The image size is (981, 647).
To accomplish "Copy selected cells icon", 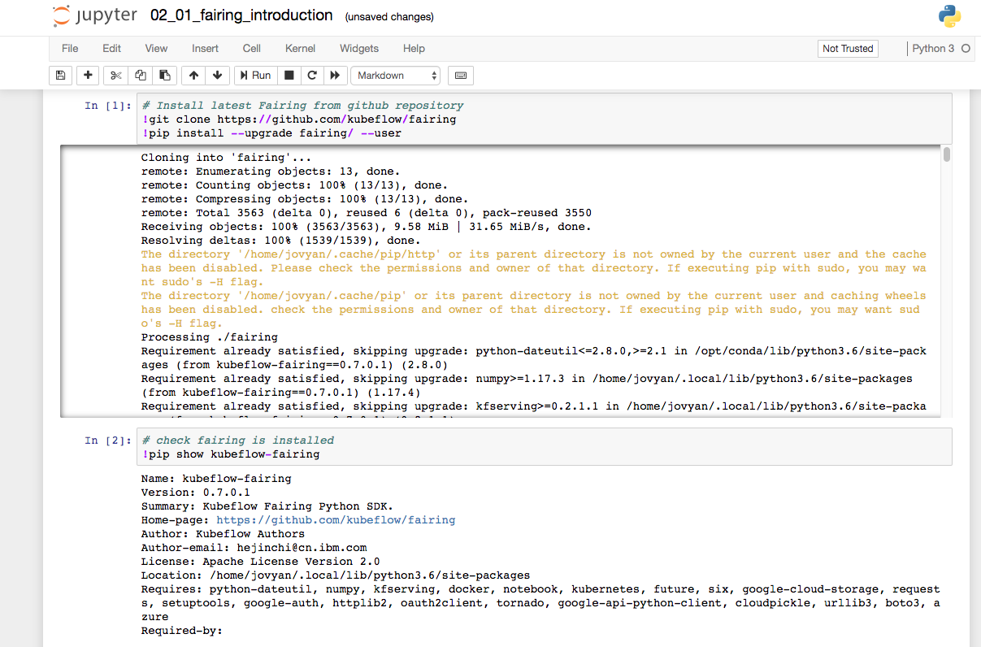I will coord(141,76).
